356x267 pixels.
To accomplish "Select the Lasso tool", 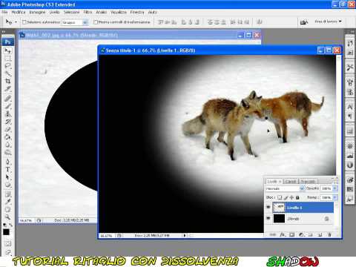I will coord(8,66).
